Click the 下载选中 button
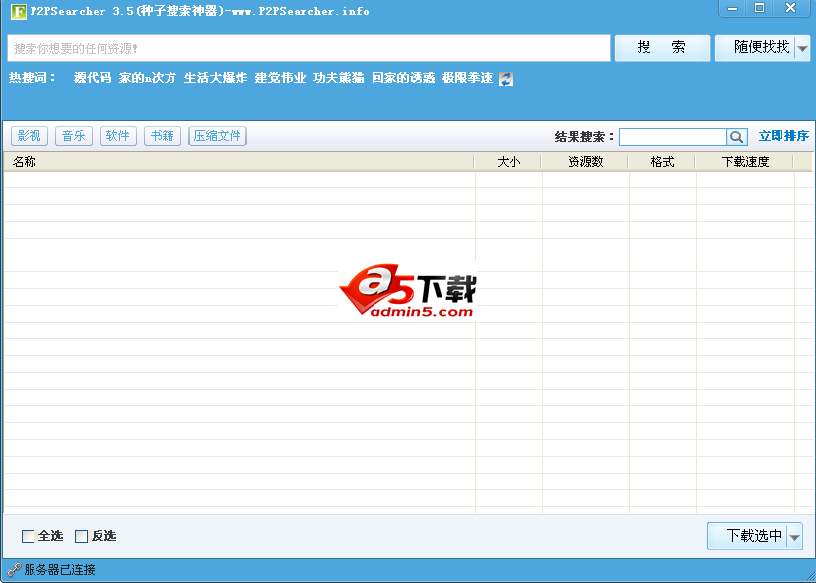This screenshot has width=816, height=583. click(x=747, y=536)
